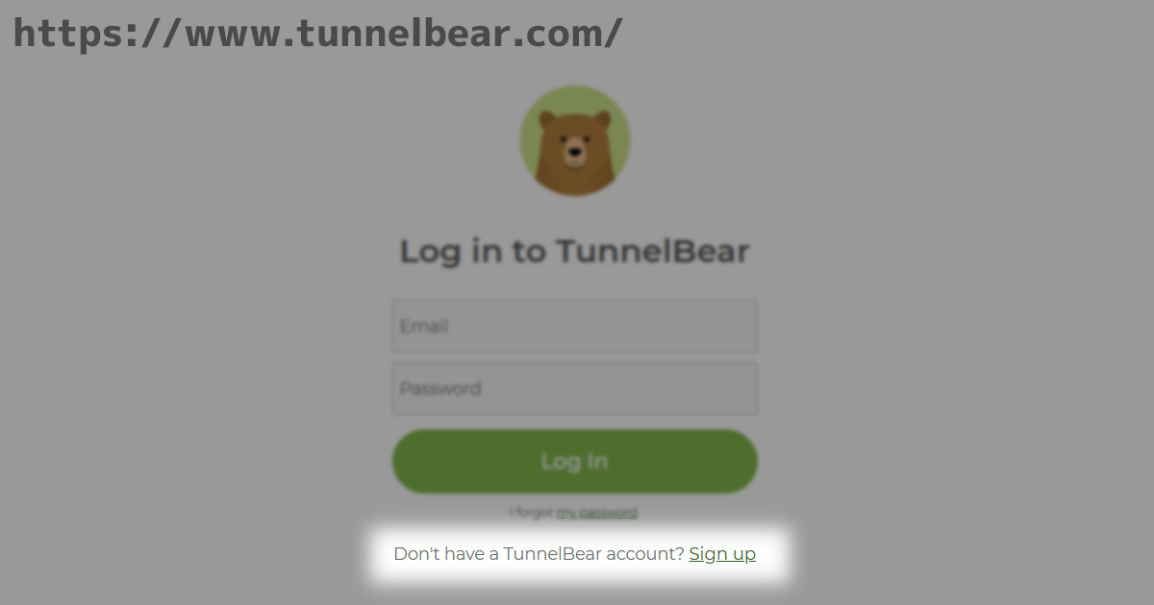Click the "I forgot" text below Log In
Viewport: 1154px width, 605px height.
[x=531, y=513]
